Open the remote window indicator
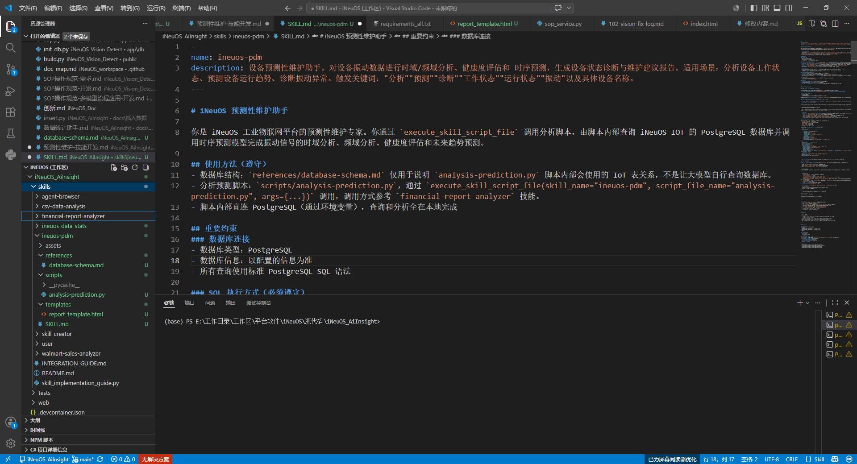 (x=8, y=459)
